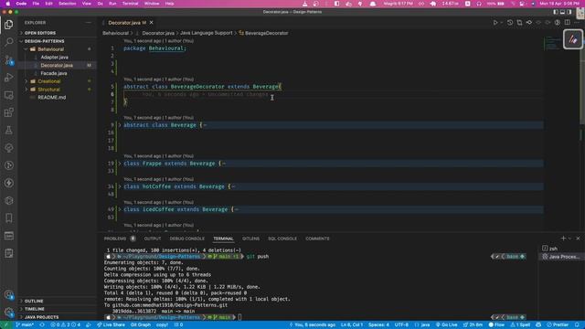Unfold the class HotCoffee block

(x=120, y=186)
